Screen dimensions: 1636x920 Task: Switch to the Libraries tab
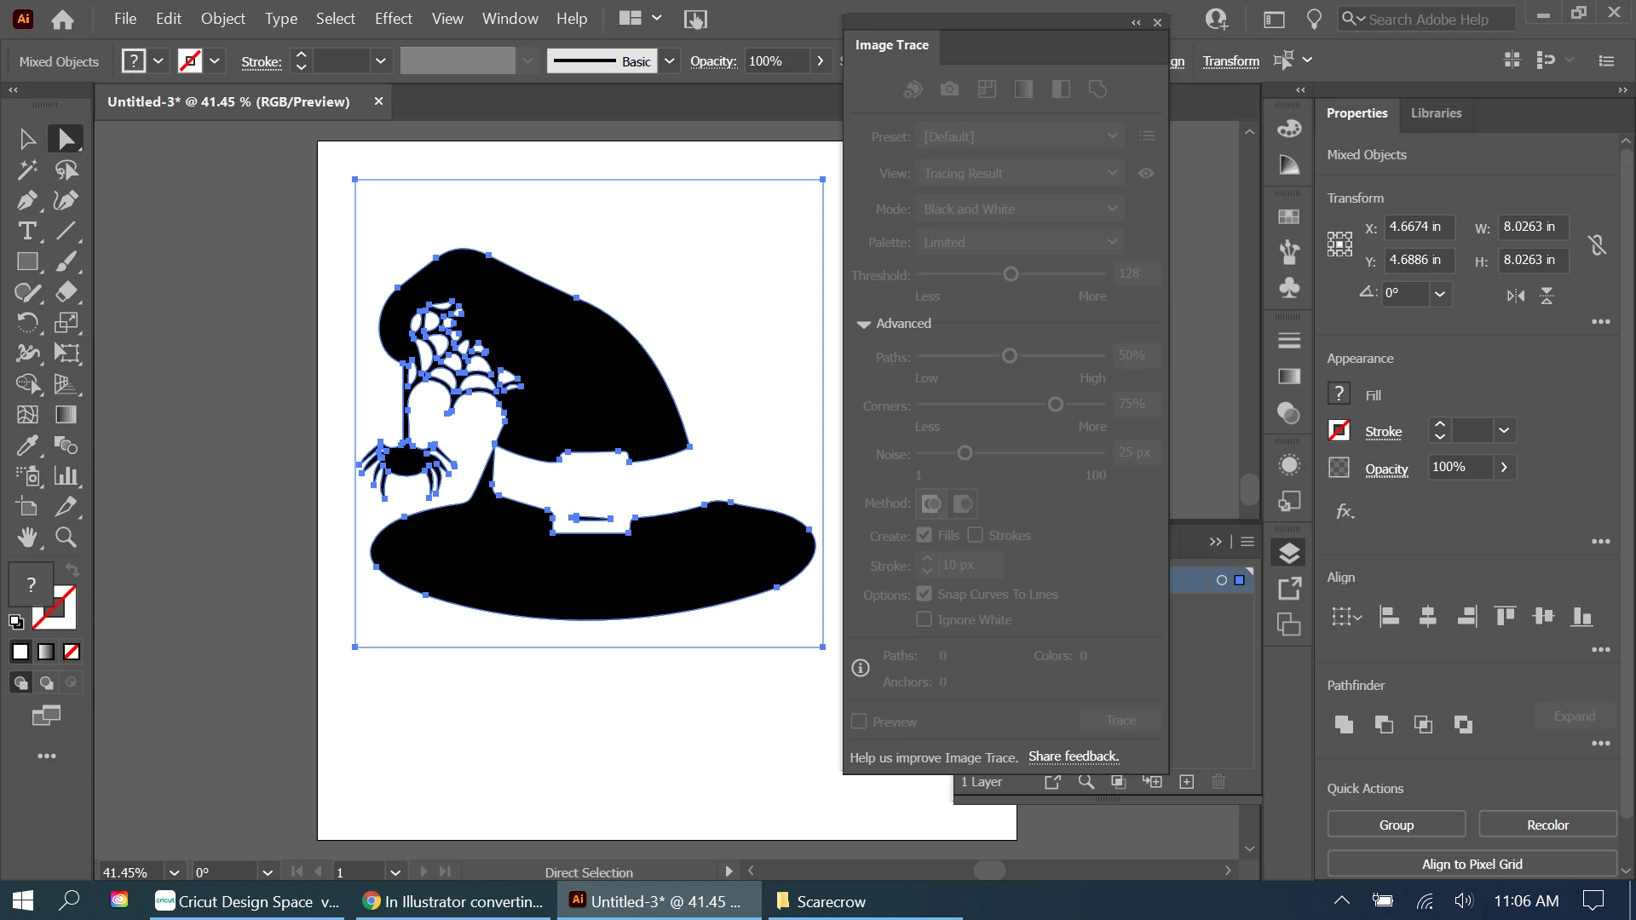point(1436,112)
